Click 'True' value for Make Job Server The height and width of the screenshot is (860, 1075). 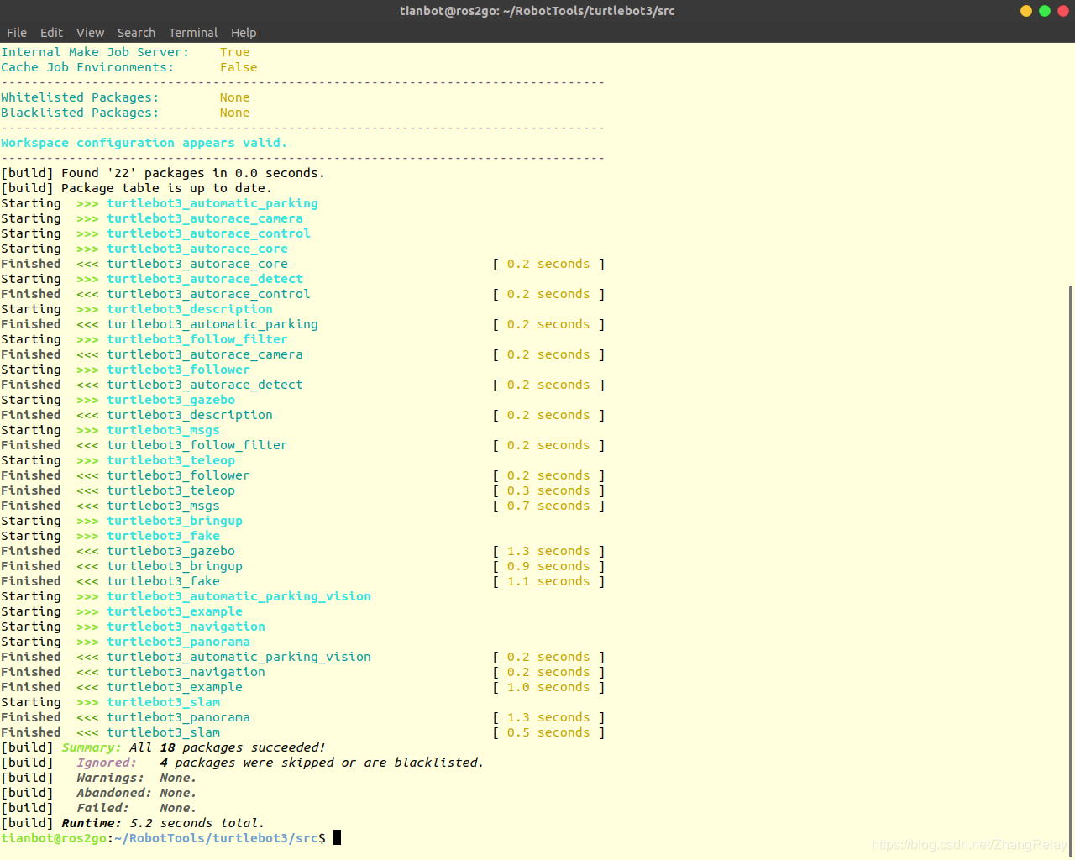pyautogui.click(x=235, y=52)
